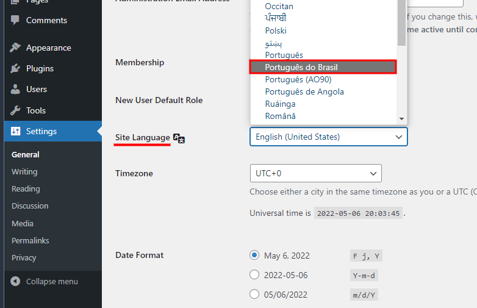The height and width of the screenshot is (308, 477).
Task: Select the Settings menu item
Action: tap(53, 131)
